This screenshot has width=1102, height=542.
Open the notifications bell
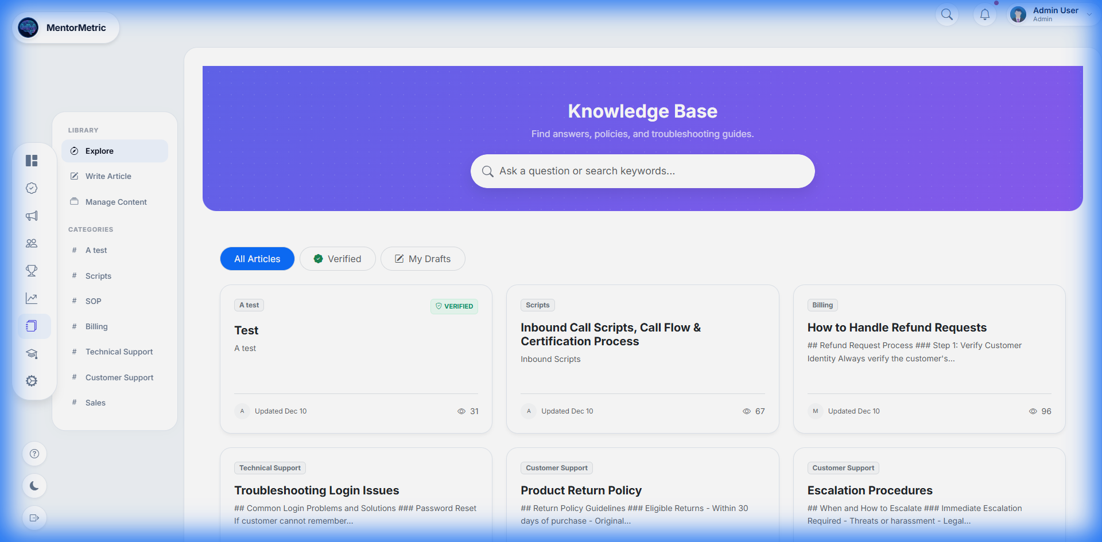[985, 15]
